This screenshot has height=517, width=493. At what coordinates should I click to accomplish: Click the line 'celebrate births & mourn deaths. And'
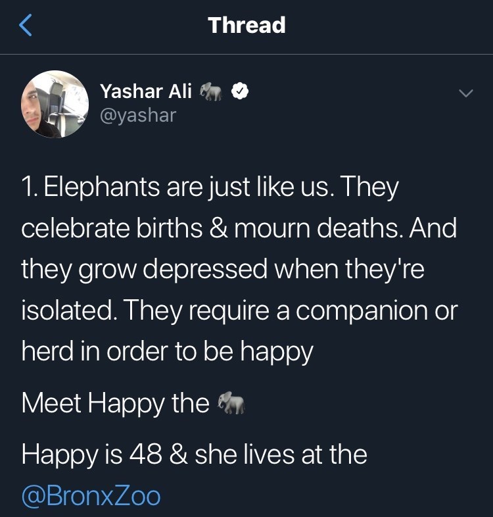pos(239,228)
